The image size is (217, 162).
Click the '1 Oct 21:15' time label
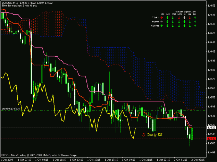146,160
